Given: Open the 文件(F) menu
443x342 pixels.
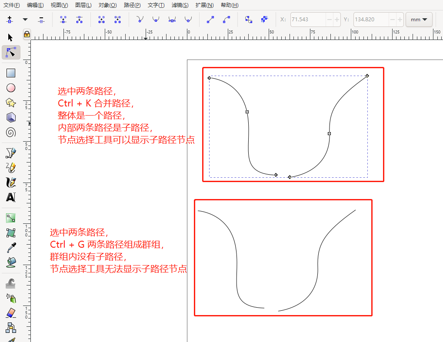Looking at the screenshot, I should tap(12, 5).
